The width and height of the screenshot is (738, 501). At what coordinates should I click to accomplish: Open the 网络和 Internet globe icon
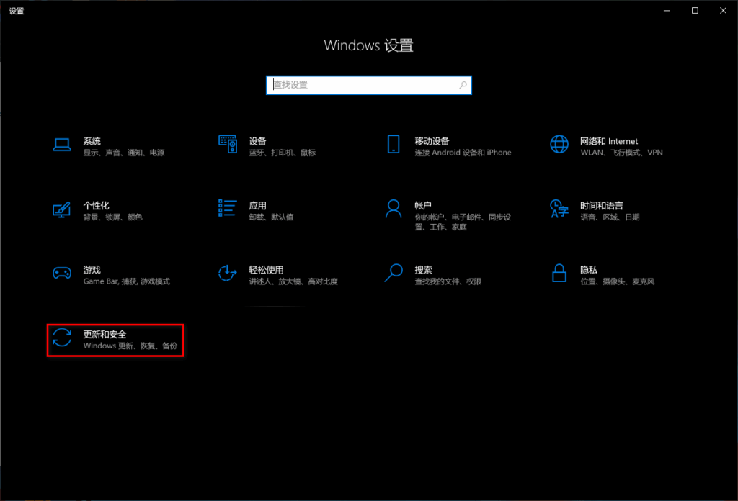click(x=559, y=144)
